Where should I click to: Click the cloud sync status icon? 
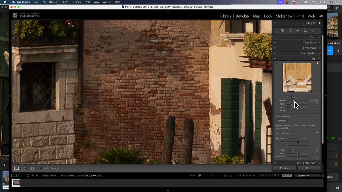[321, 16]
